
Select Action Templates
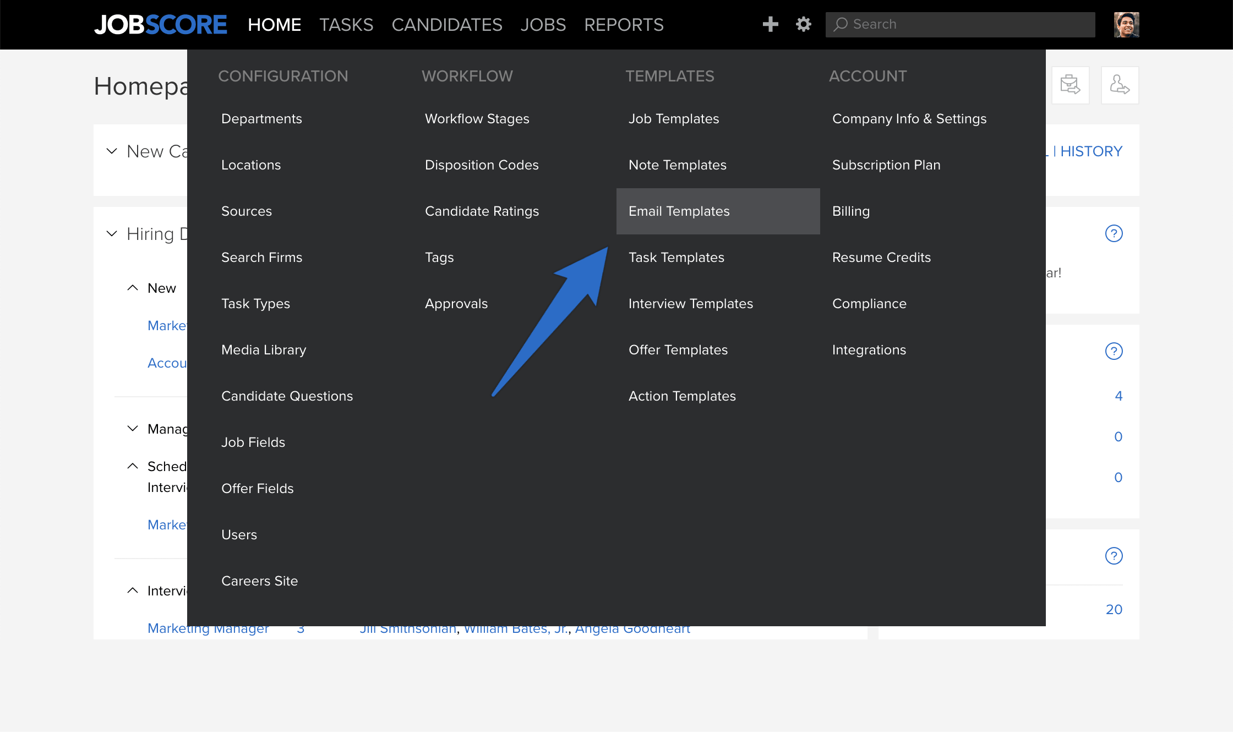tap(682, 396)
